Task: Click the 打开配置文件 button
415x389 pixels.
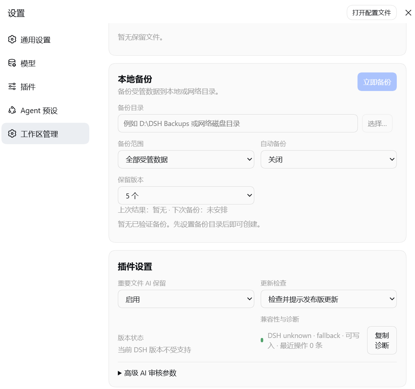Action: pos(371,12)
